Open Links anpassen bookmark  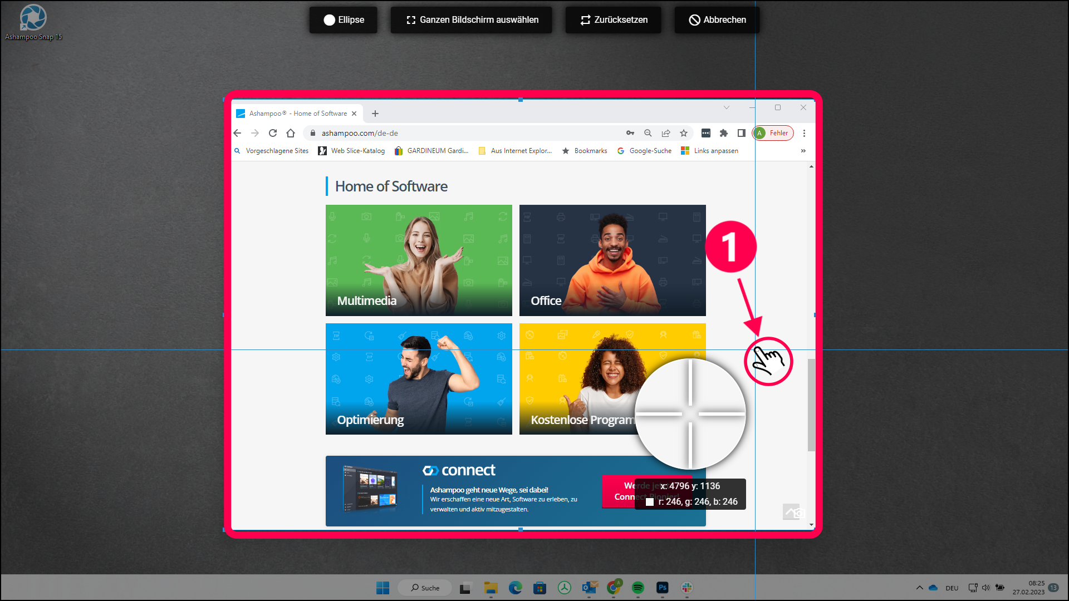click(710, 151)
